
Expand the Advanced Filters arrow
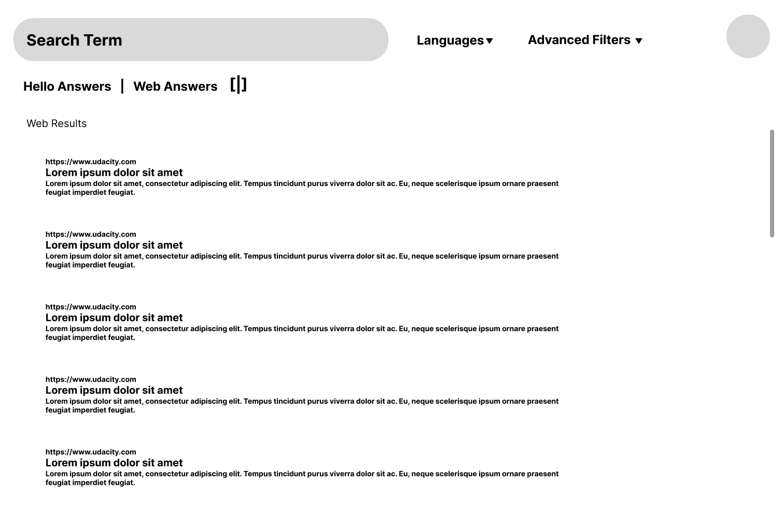click(639, 41)
